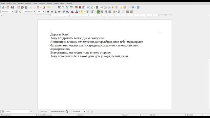Insert special character Omega icon

(97, 7)
